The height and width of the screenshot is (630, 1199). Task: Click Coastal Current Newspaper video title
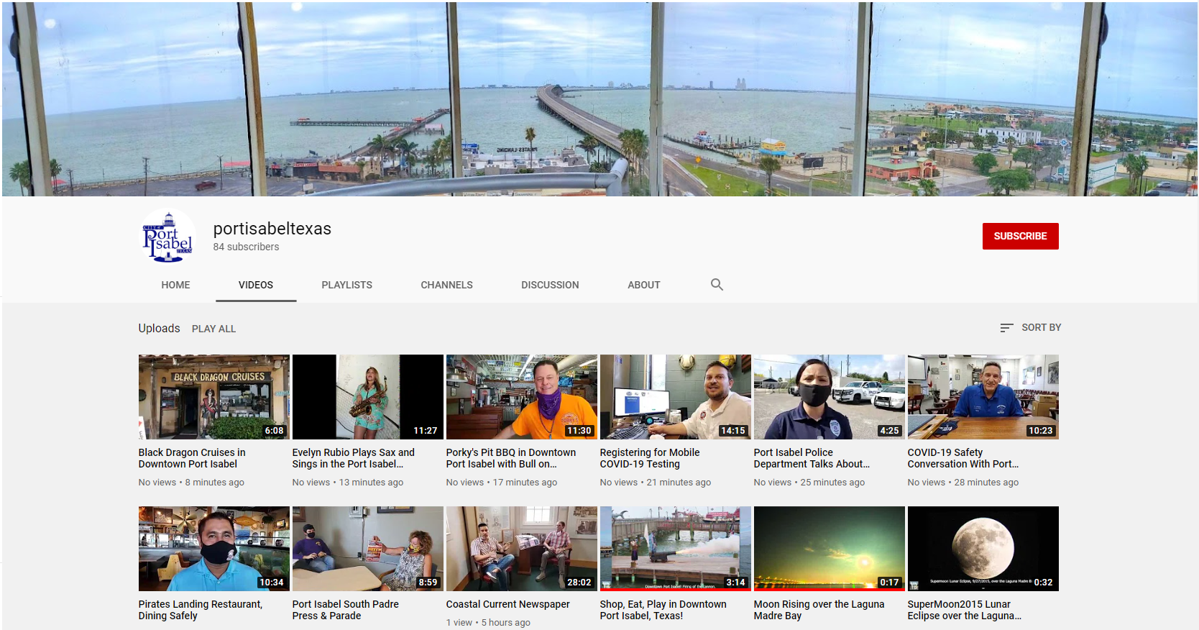point(507,604)
